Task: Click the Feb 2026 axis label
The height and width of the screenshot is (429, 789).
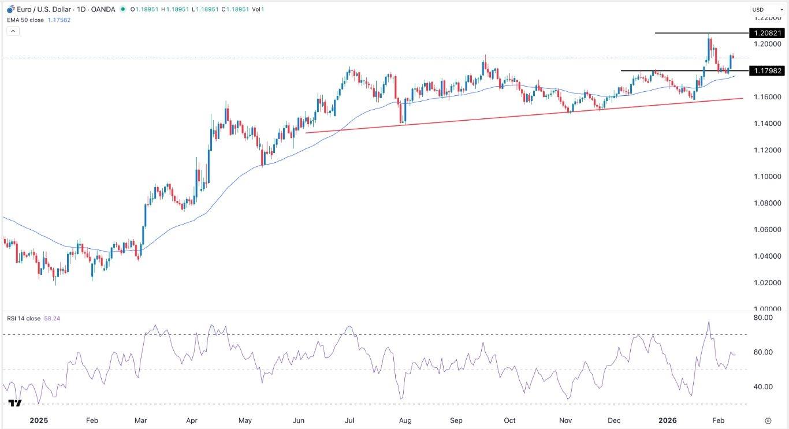Action: 718,421
